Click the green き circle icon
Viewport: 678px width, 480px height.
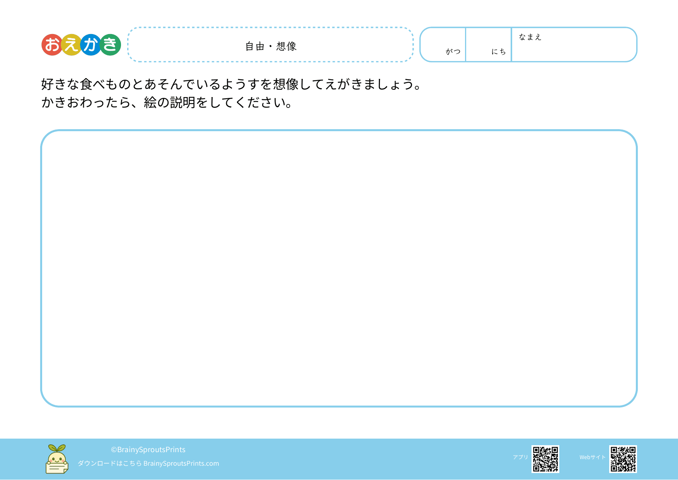pos(111,45)
